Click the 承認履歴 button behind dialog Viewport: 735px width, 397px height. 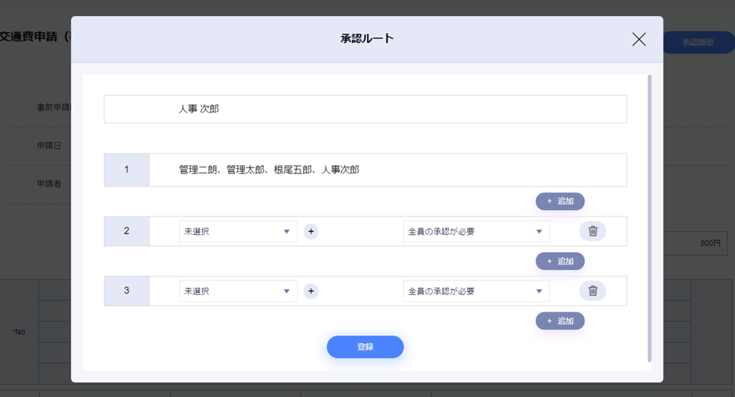click(698, 43)
